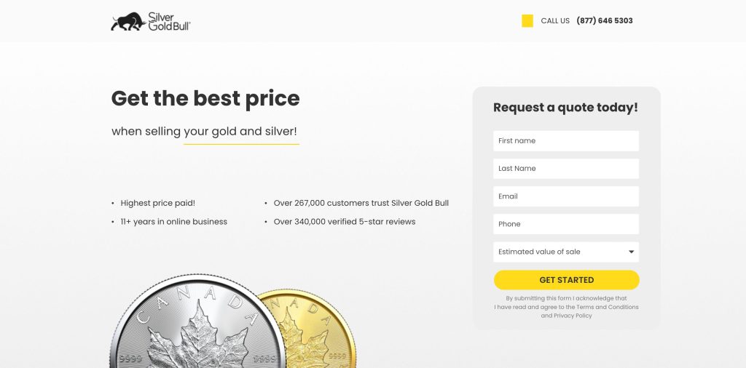Image resolution: width=746 pixels, height=368 pixels.
Task: Click the "Highest price paid!" bullet
Action: pos(157,204)
